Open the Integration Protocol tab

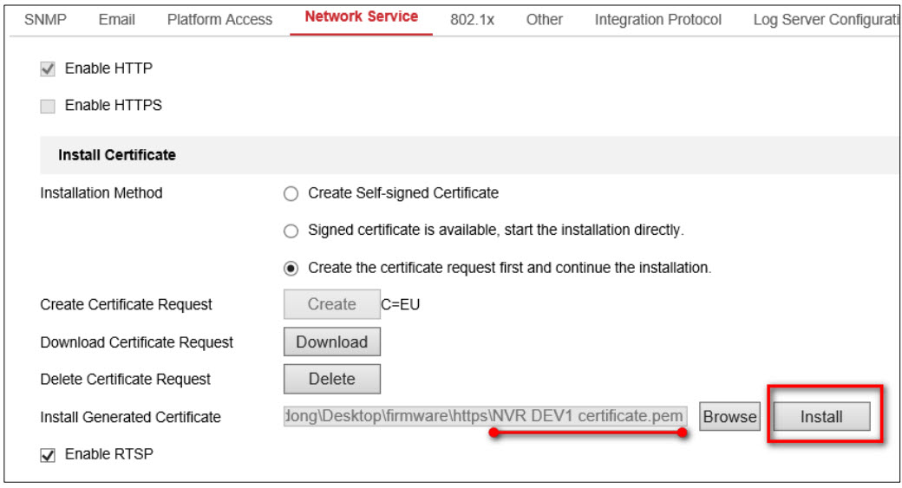pos(657,19)
